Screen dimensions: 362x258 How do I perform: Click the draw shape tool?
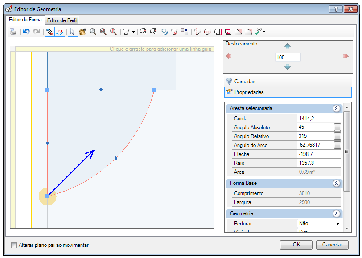click(x=126, y=32)
